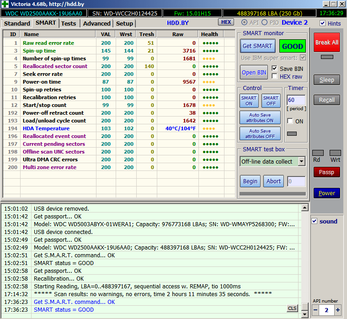Viewport: 347px width, 319px height.
Task: Click the Abort test button
Action: tap(273, 181)
